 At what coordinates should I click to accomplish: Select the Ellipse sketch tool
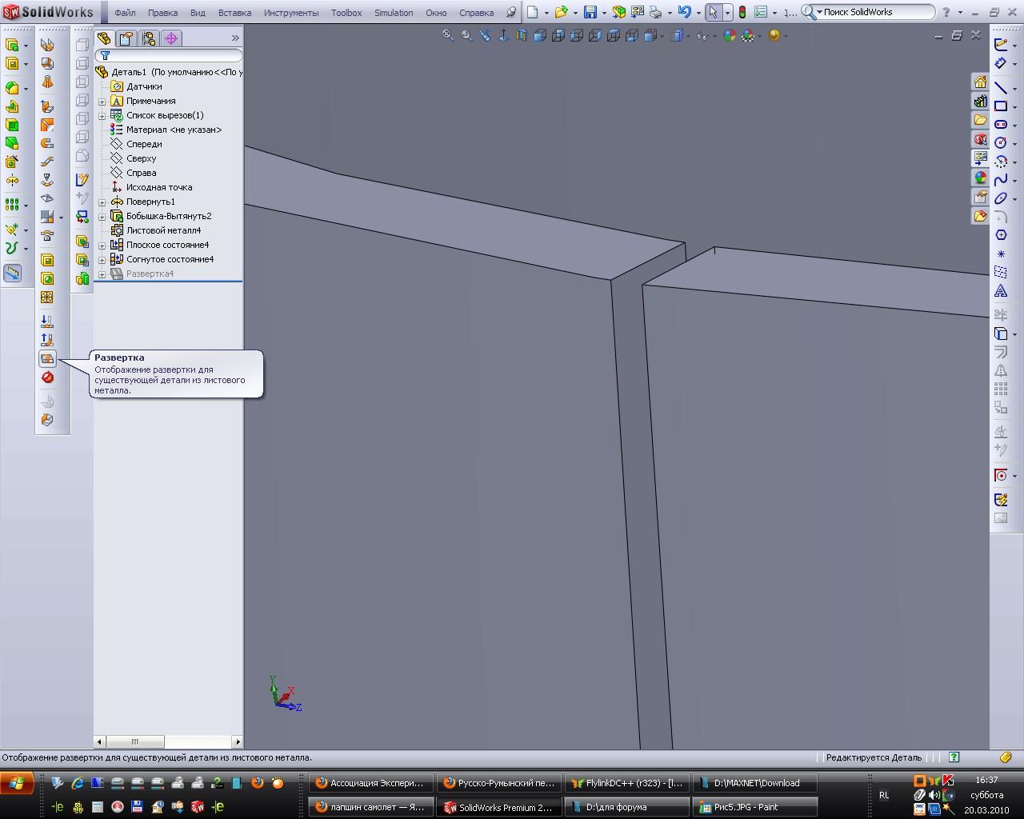pos(1001,198)
